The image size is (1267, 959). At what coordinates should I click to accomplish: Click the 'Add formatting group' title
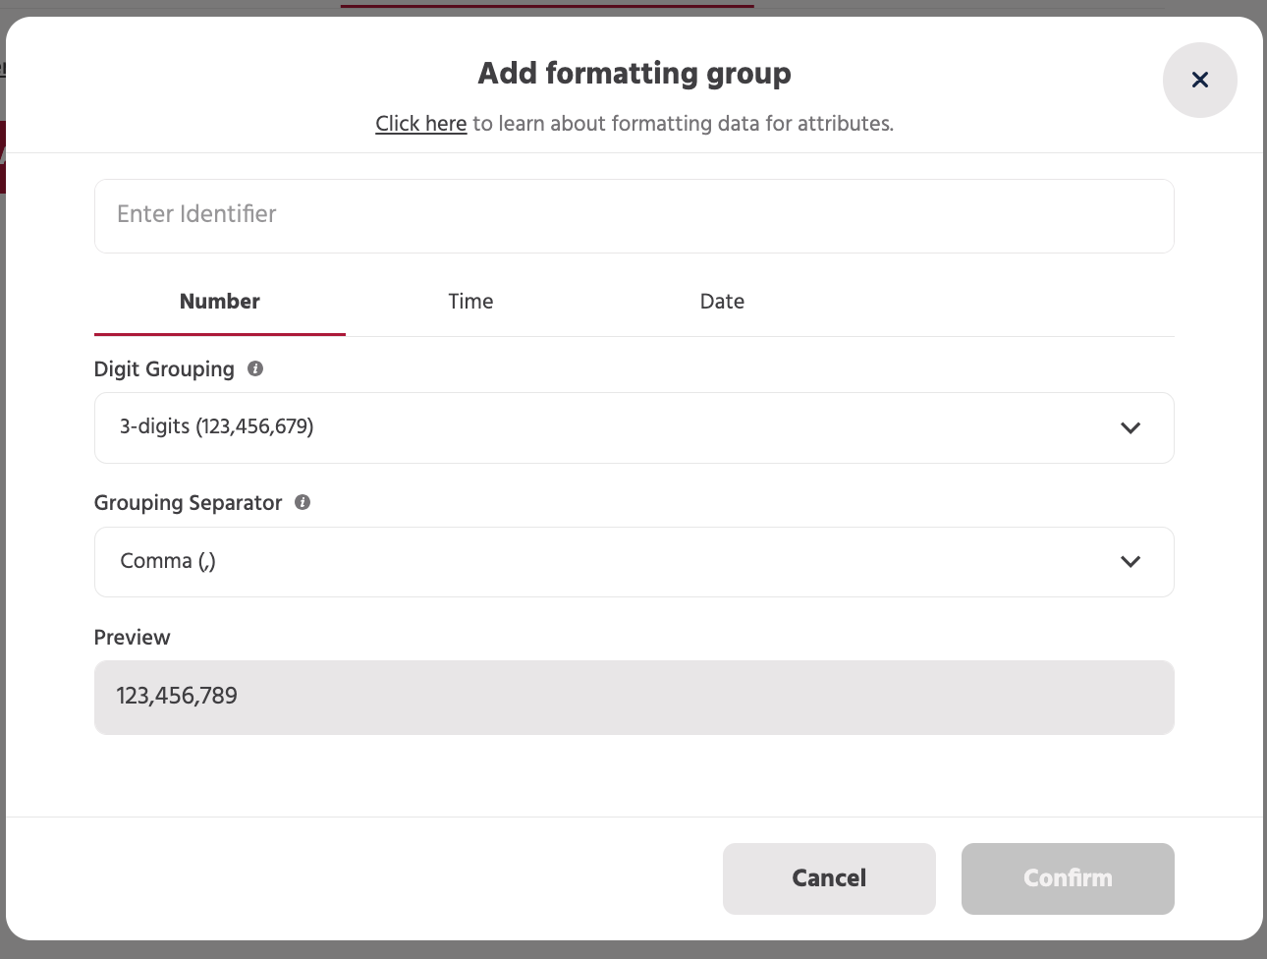coord(633,73)
